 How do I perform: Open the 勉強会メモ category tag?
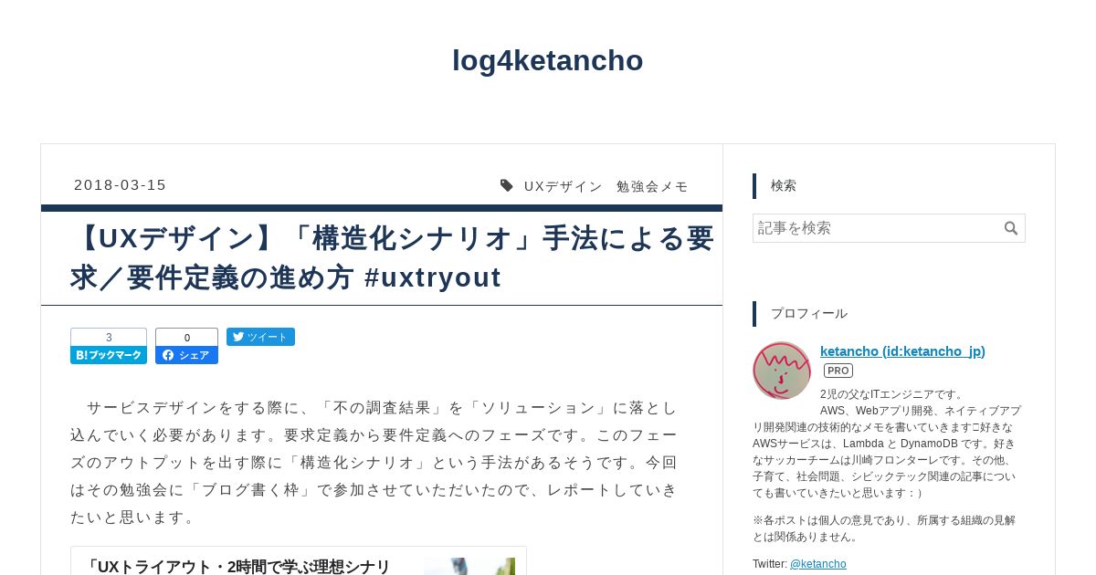coord(652,186)
